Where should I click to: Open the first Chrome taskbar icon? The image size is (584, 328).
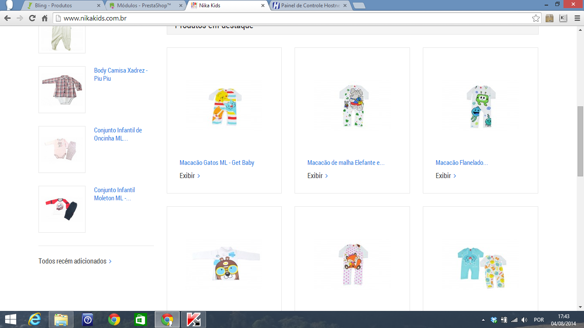(114, 319)
